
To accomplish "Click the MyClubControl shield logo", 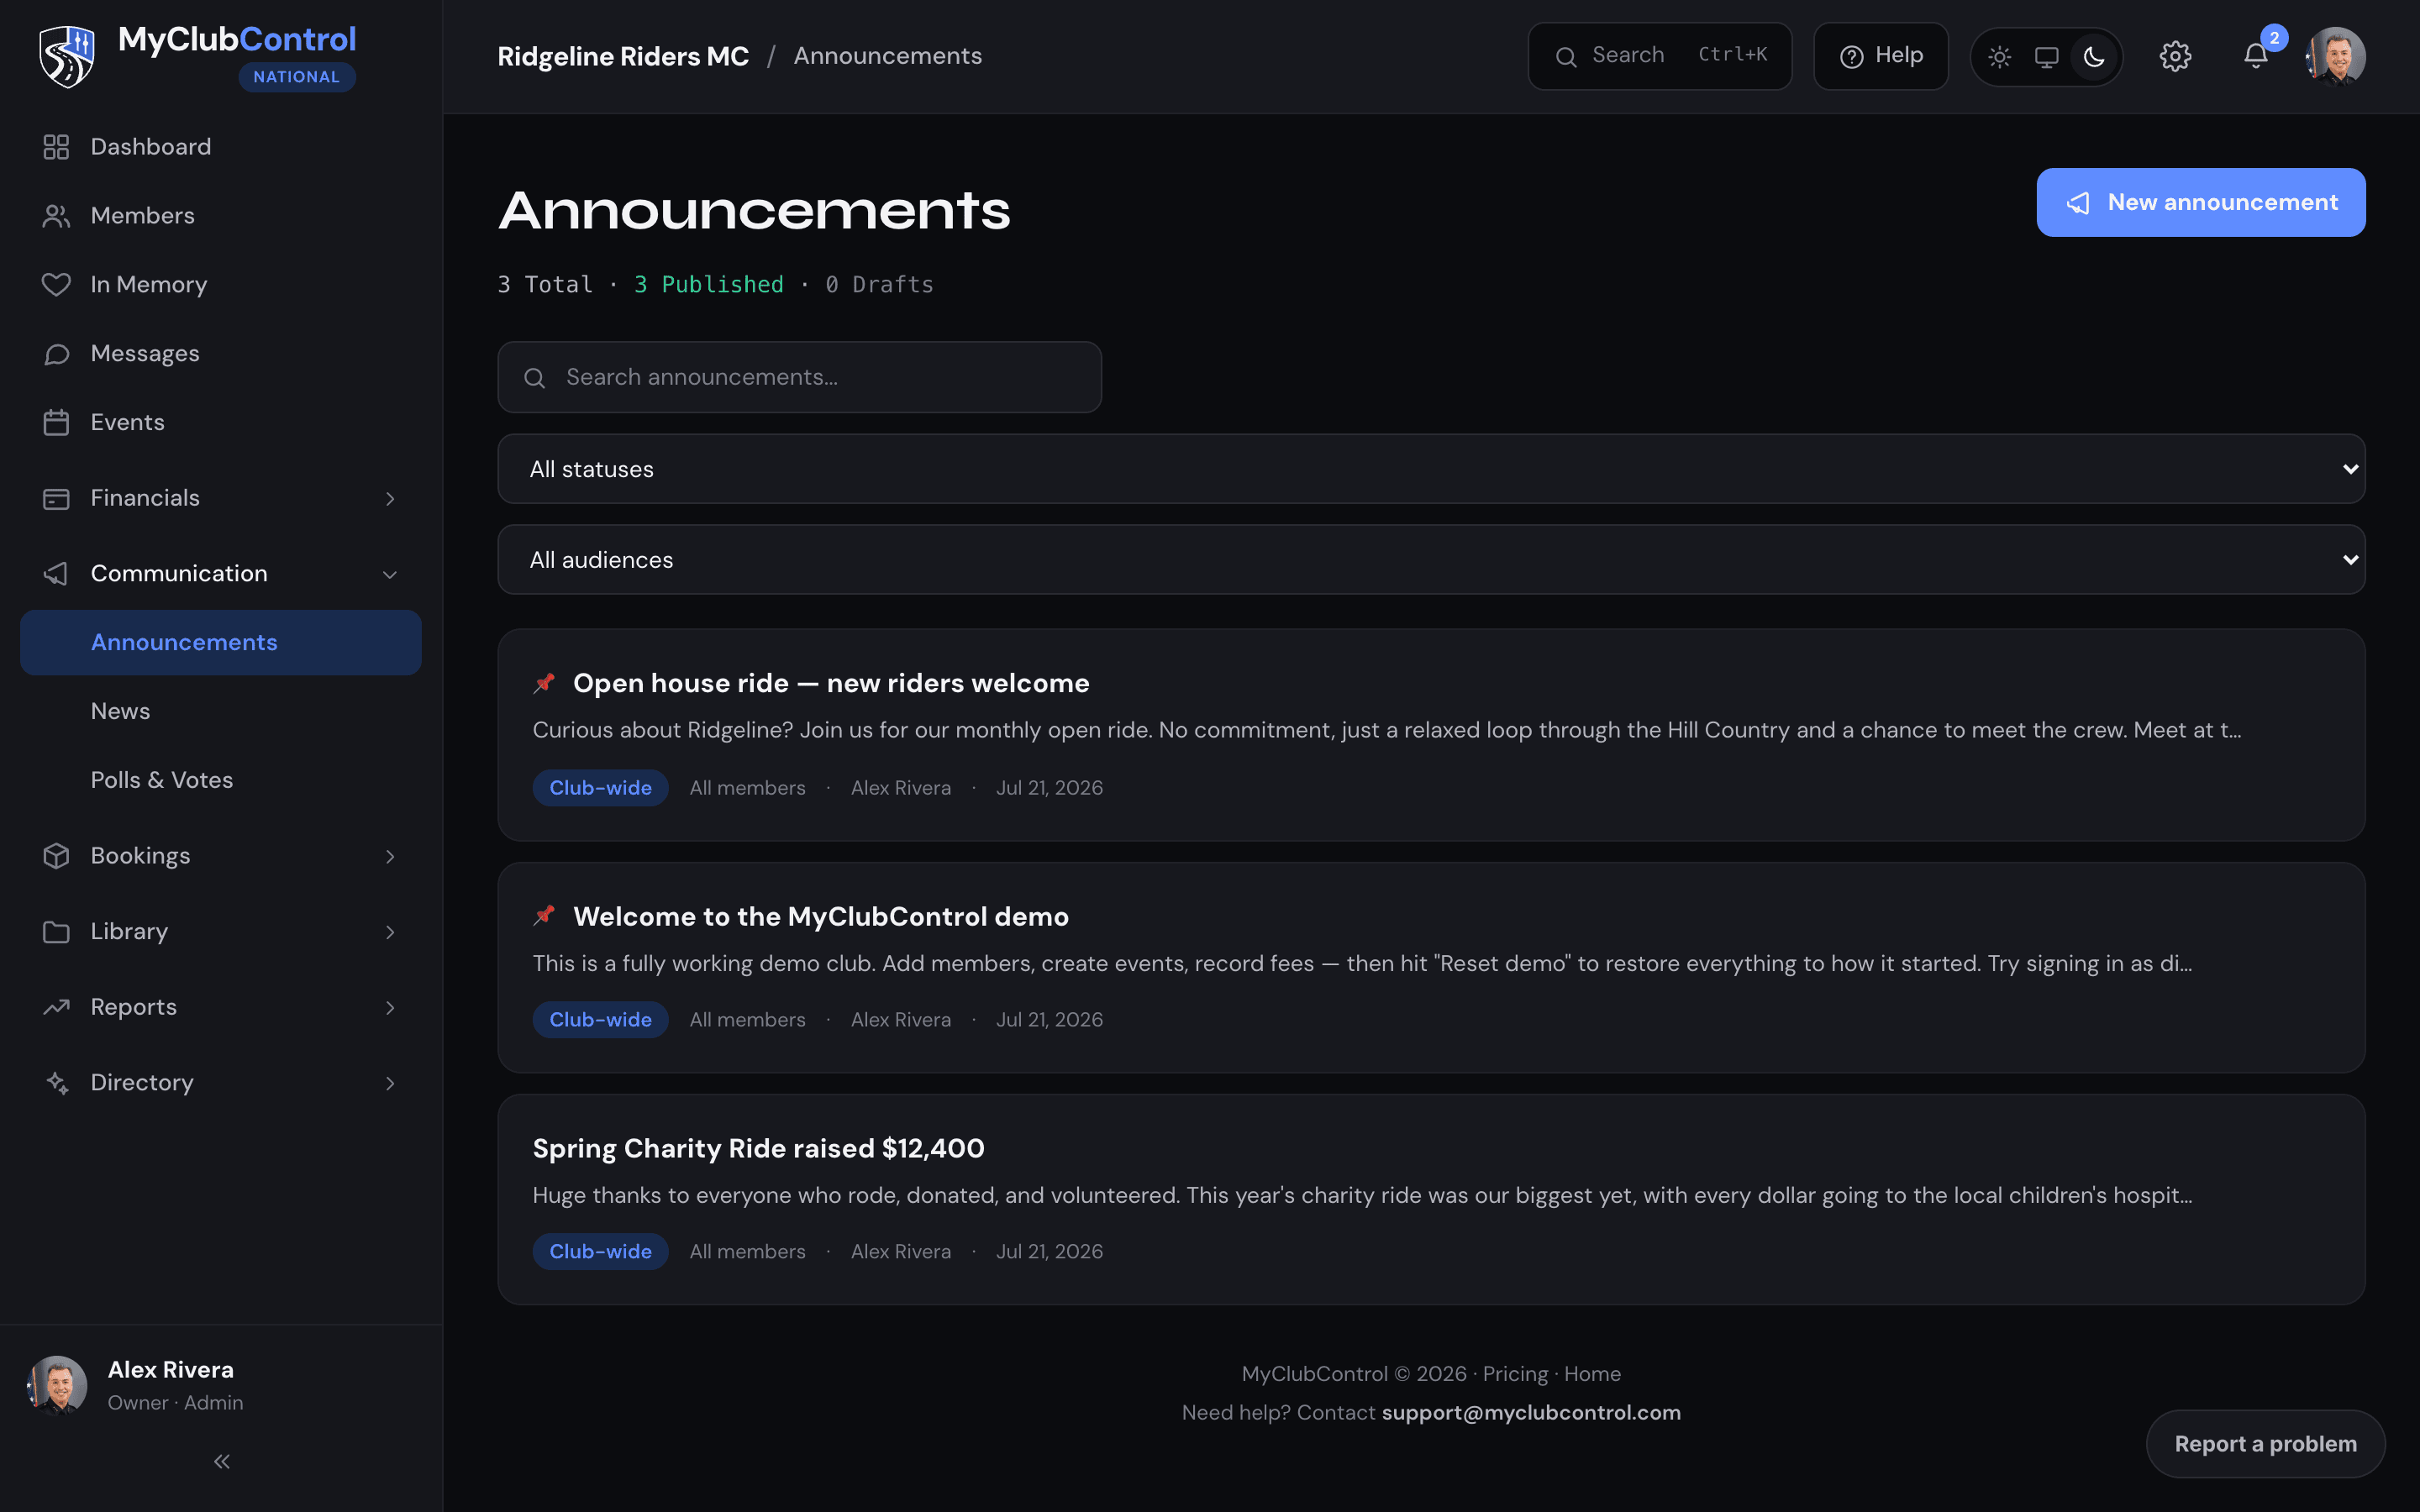I will point(67,57).
